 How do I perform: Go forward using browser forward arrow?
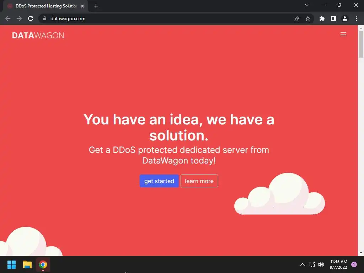point(19,18)
